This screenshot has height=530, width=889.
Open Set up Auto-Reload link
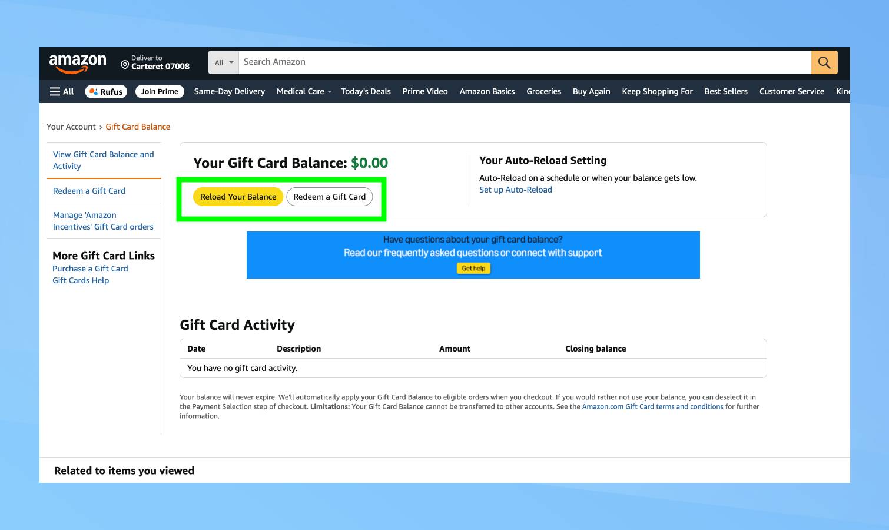515,190
